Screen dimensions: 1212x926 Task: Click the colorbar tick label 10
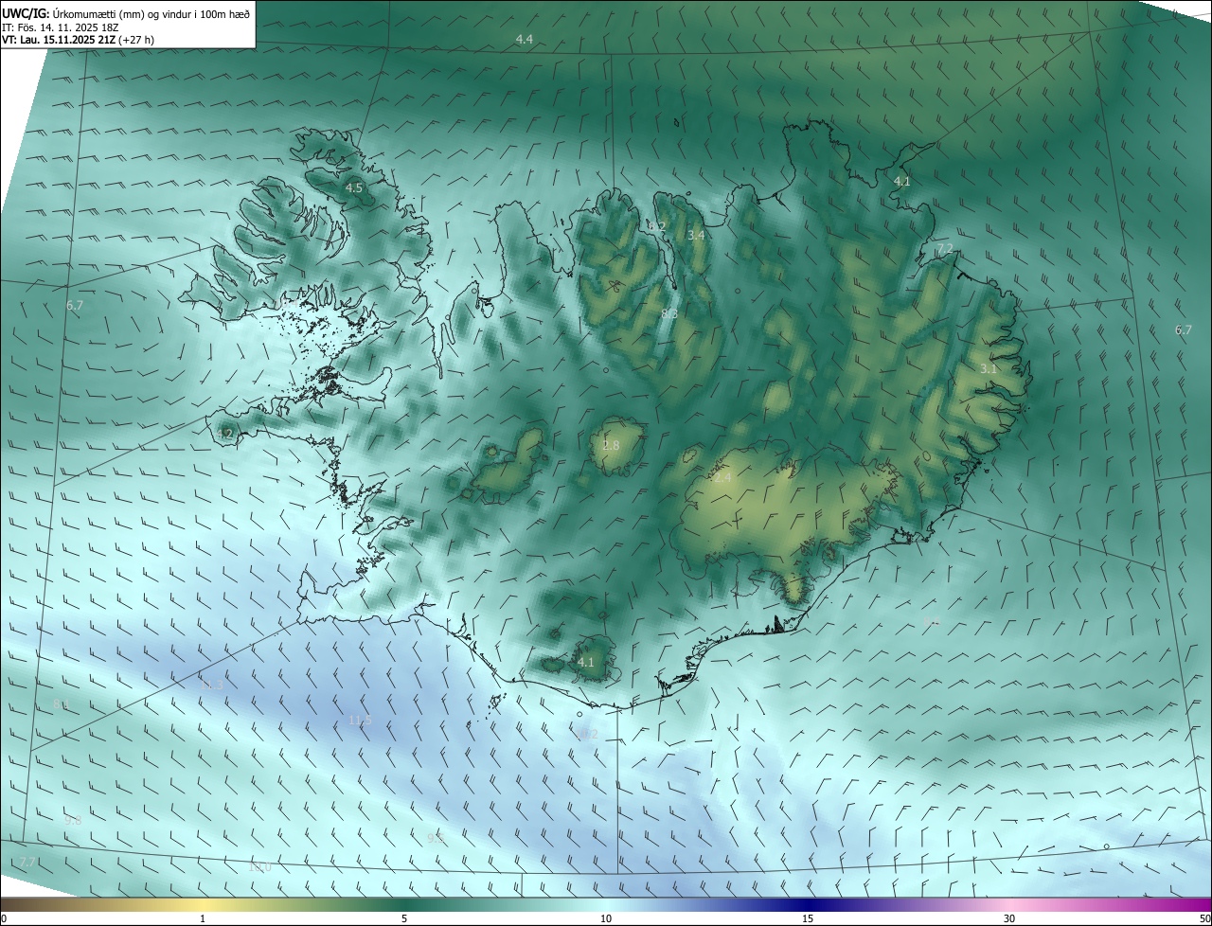[x=606, y=918]
